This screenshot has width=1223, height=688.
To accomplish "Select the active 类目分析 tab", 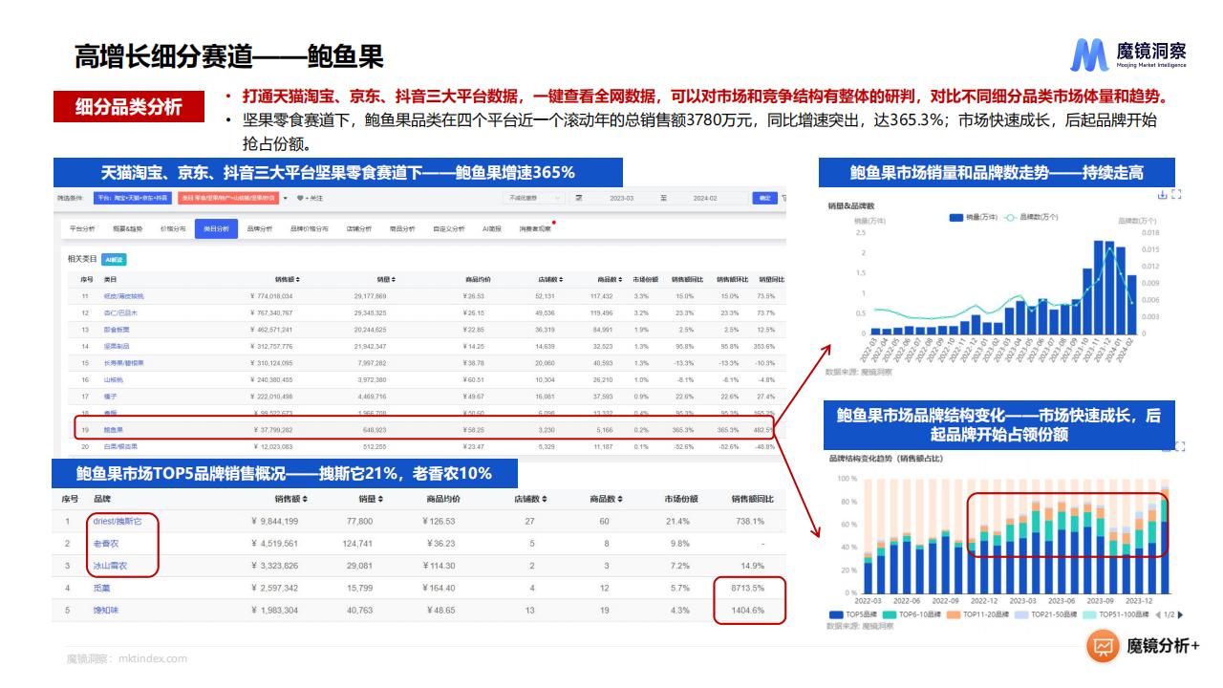I will coord(215,229).
